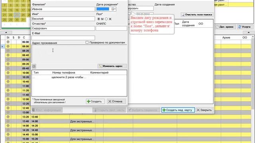Click the 13:00 time cell in schedule
This screenshot has height=143, width=255.
[x=25, y=112]
